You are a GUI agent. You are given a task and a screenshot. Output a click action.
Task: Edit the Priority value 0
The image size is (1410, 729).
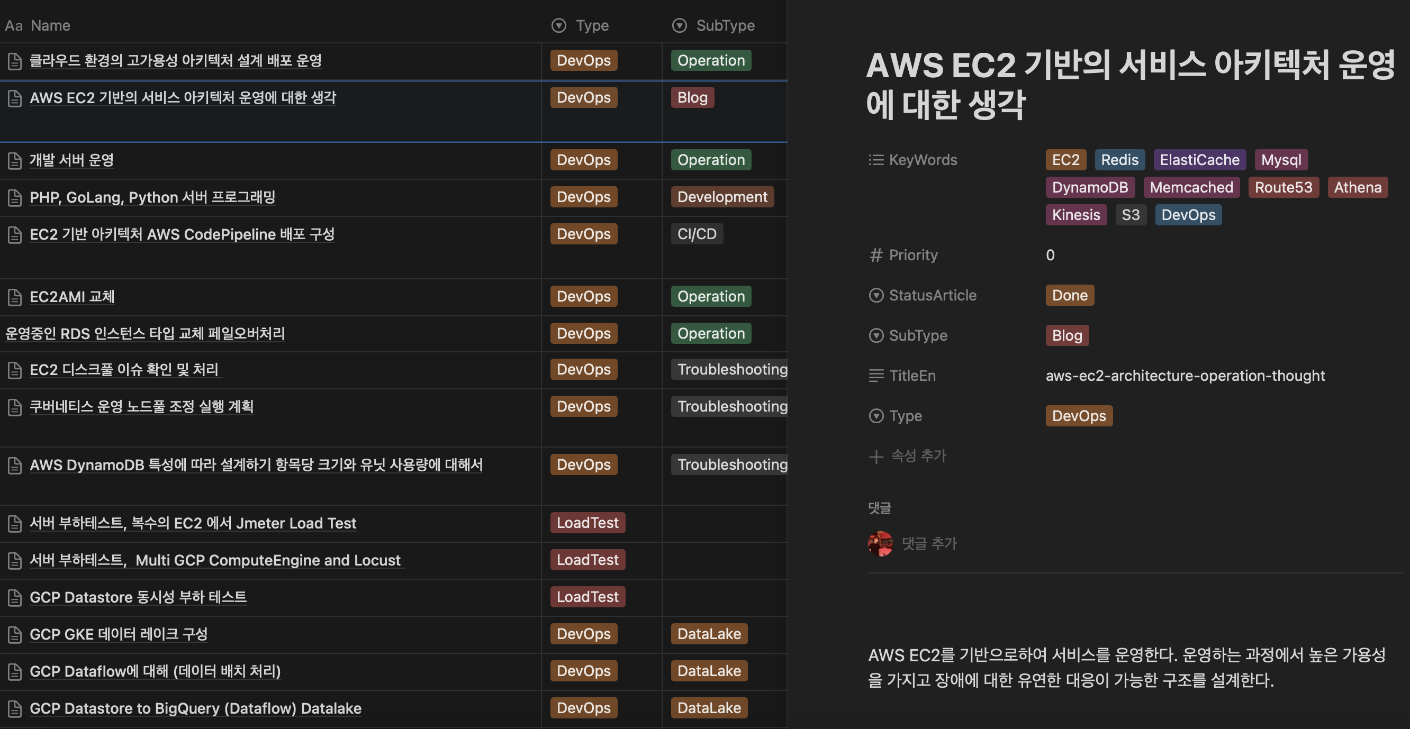click(1050, 255)
